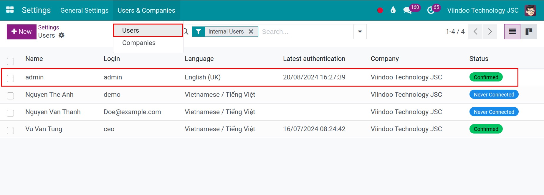Viewport: 544px width, 195px height.
Task: Select Users from the dropdown menu
Action: point(148,30)
